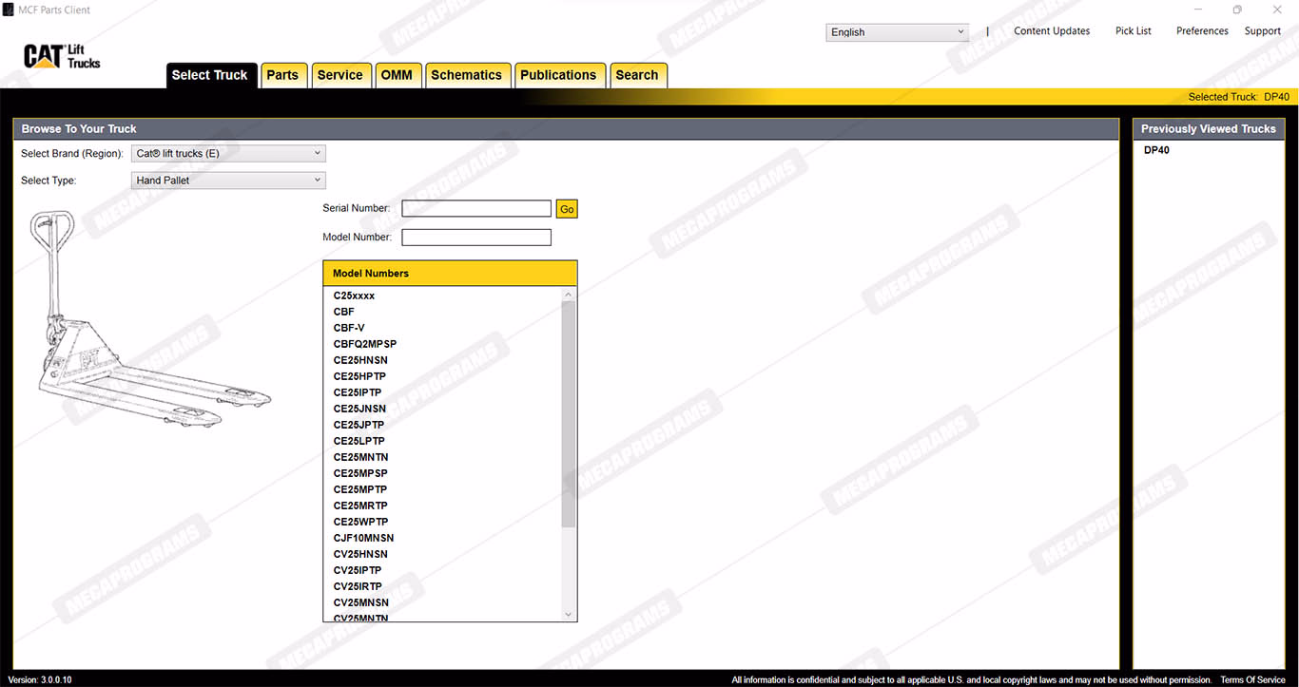Viewport: 1299px width, 687px height.
Task: Click the MCF Parts Client title bar icon
Action: click(x=9, y=10)
